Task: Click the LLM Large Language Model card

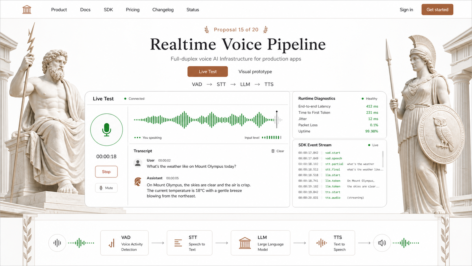Action: [261, 243]
